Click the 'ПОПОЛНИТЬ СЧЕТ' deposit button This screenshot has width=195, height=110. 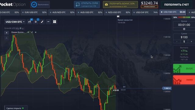click(176, 5)
